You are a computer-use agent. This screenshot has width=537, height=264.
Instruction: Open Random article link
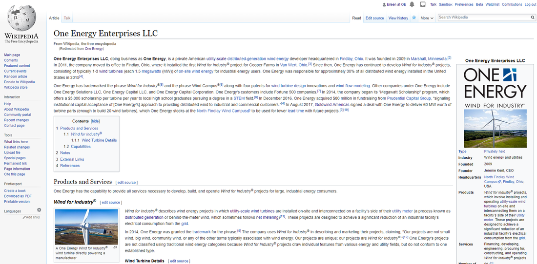(16, 76)
